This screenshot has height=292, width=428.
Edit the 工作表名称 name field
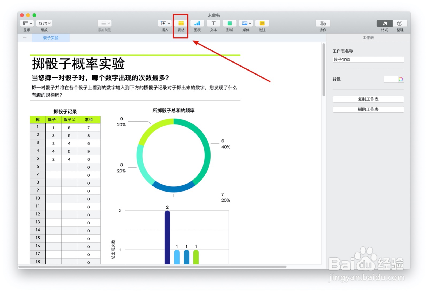tap(368, 59)
